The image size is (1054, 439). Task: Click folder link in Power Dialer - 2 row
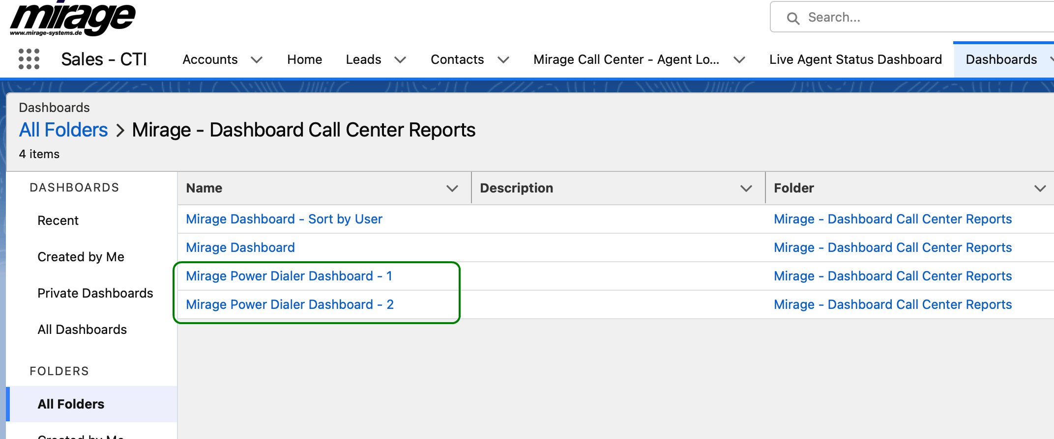click(x=893, y=304)
